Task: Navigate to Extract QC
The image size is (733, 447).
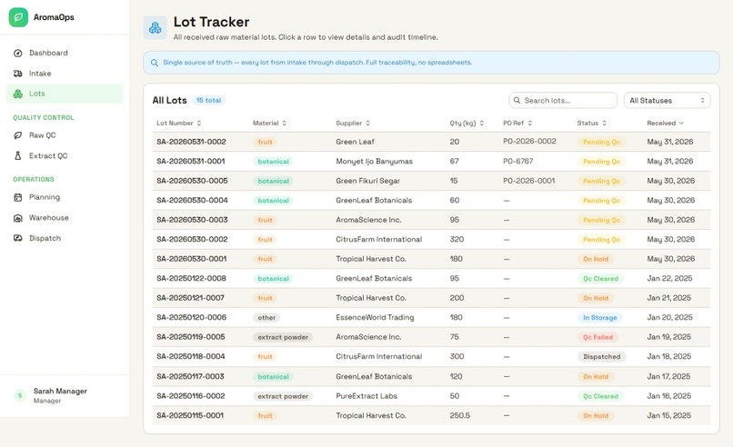Action: tap(65, 155)
